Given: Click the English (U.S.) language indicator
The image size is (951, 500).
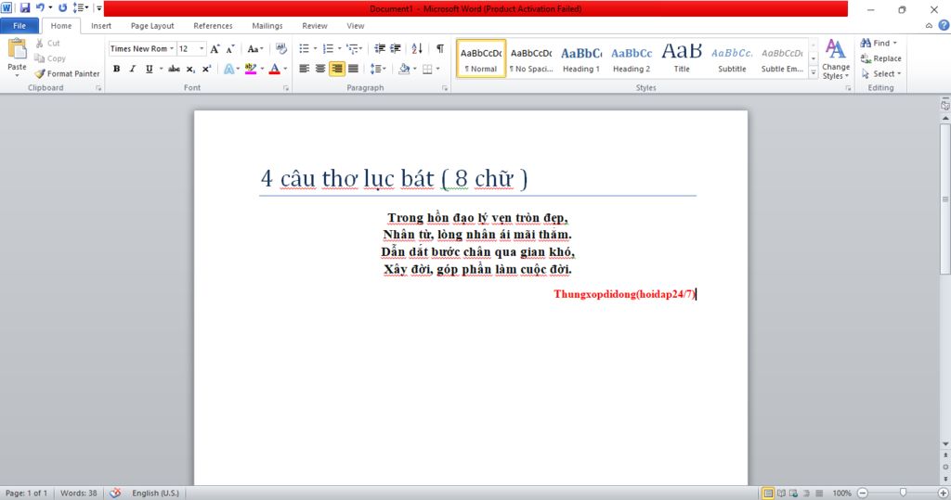Looking at the screenshot, I should 155,493.
